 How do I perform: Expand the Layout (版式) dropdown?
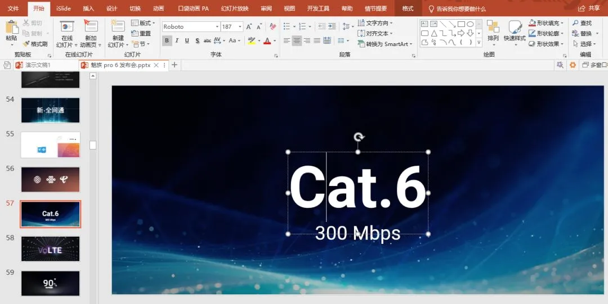click(x=143, y=23)
